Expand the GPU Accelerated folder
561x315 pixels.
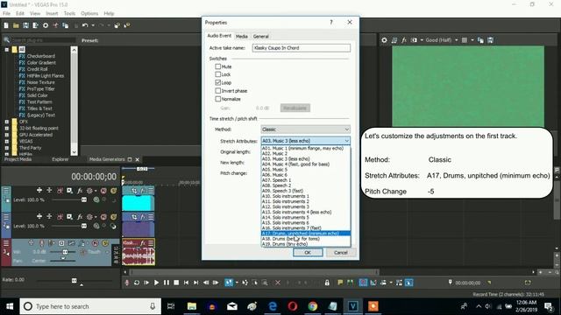coord(7,135)
